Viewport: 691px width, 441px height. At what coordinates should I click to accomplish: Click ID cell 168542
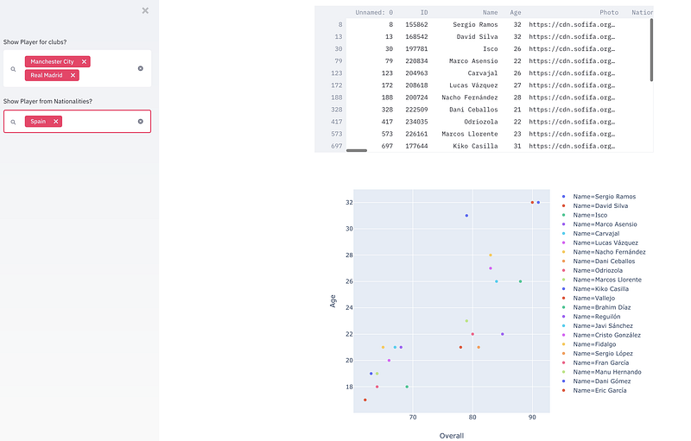(416, 36)
